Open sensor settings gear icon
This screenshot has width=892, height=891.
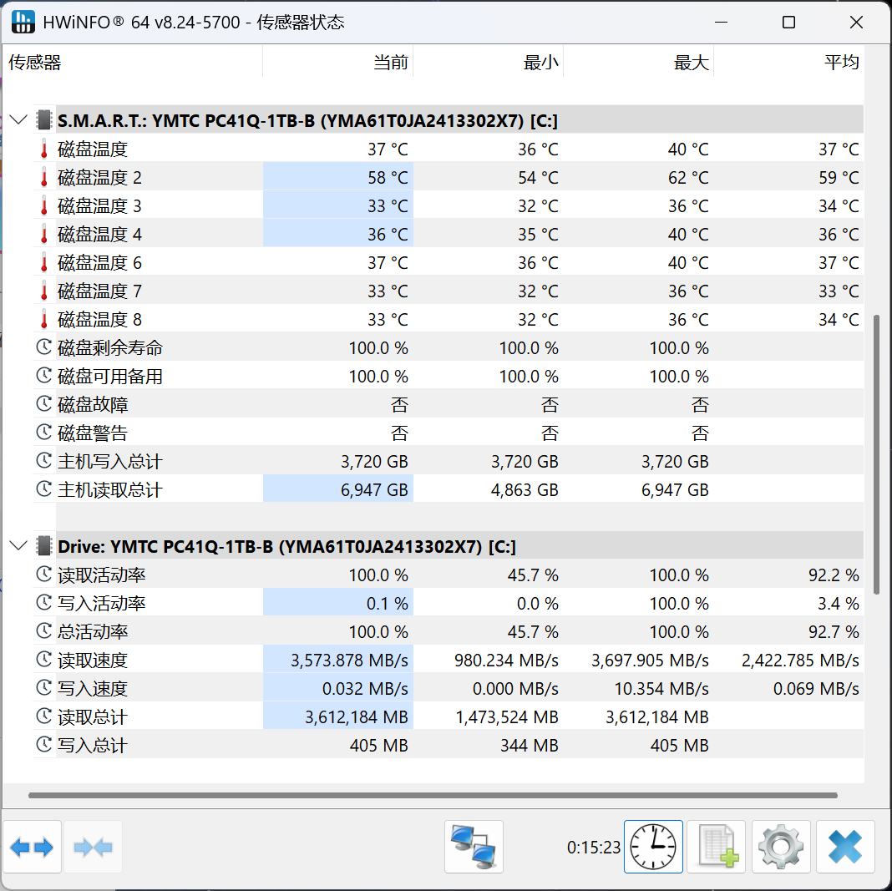pos(781,848)
